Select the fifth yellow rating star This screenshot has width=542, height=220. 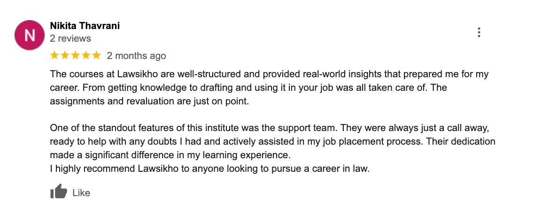(96, 55)
